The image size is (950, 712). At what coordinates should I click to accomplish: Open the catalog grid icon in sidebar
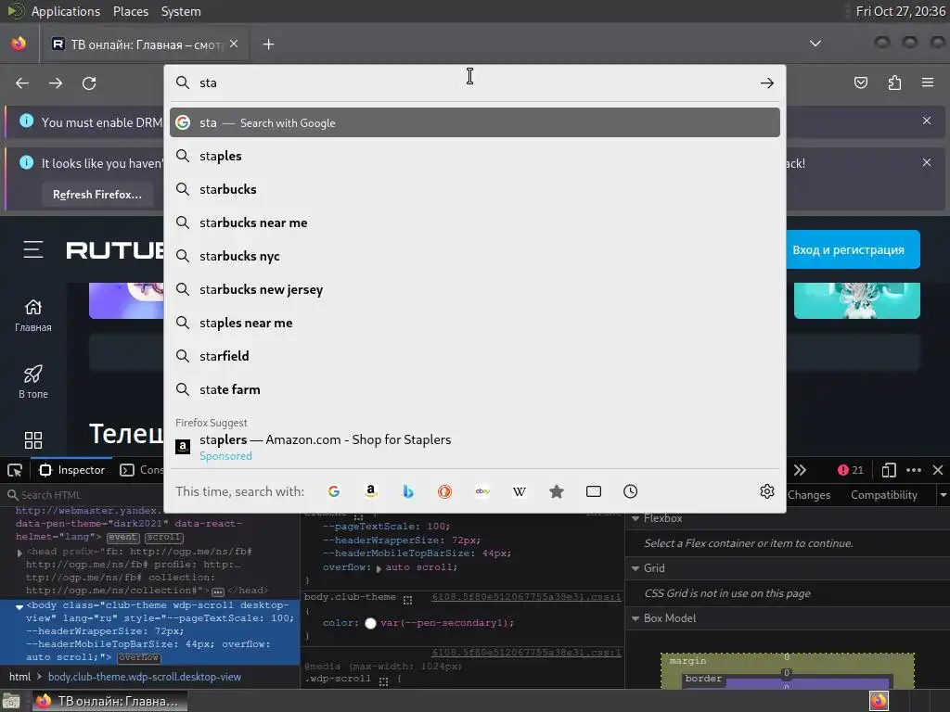point(33,440)
